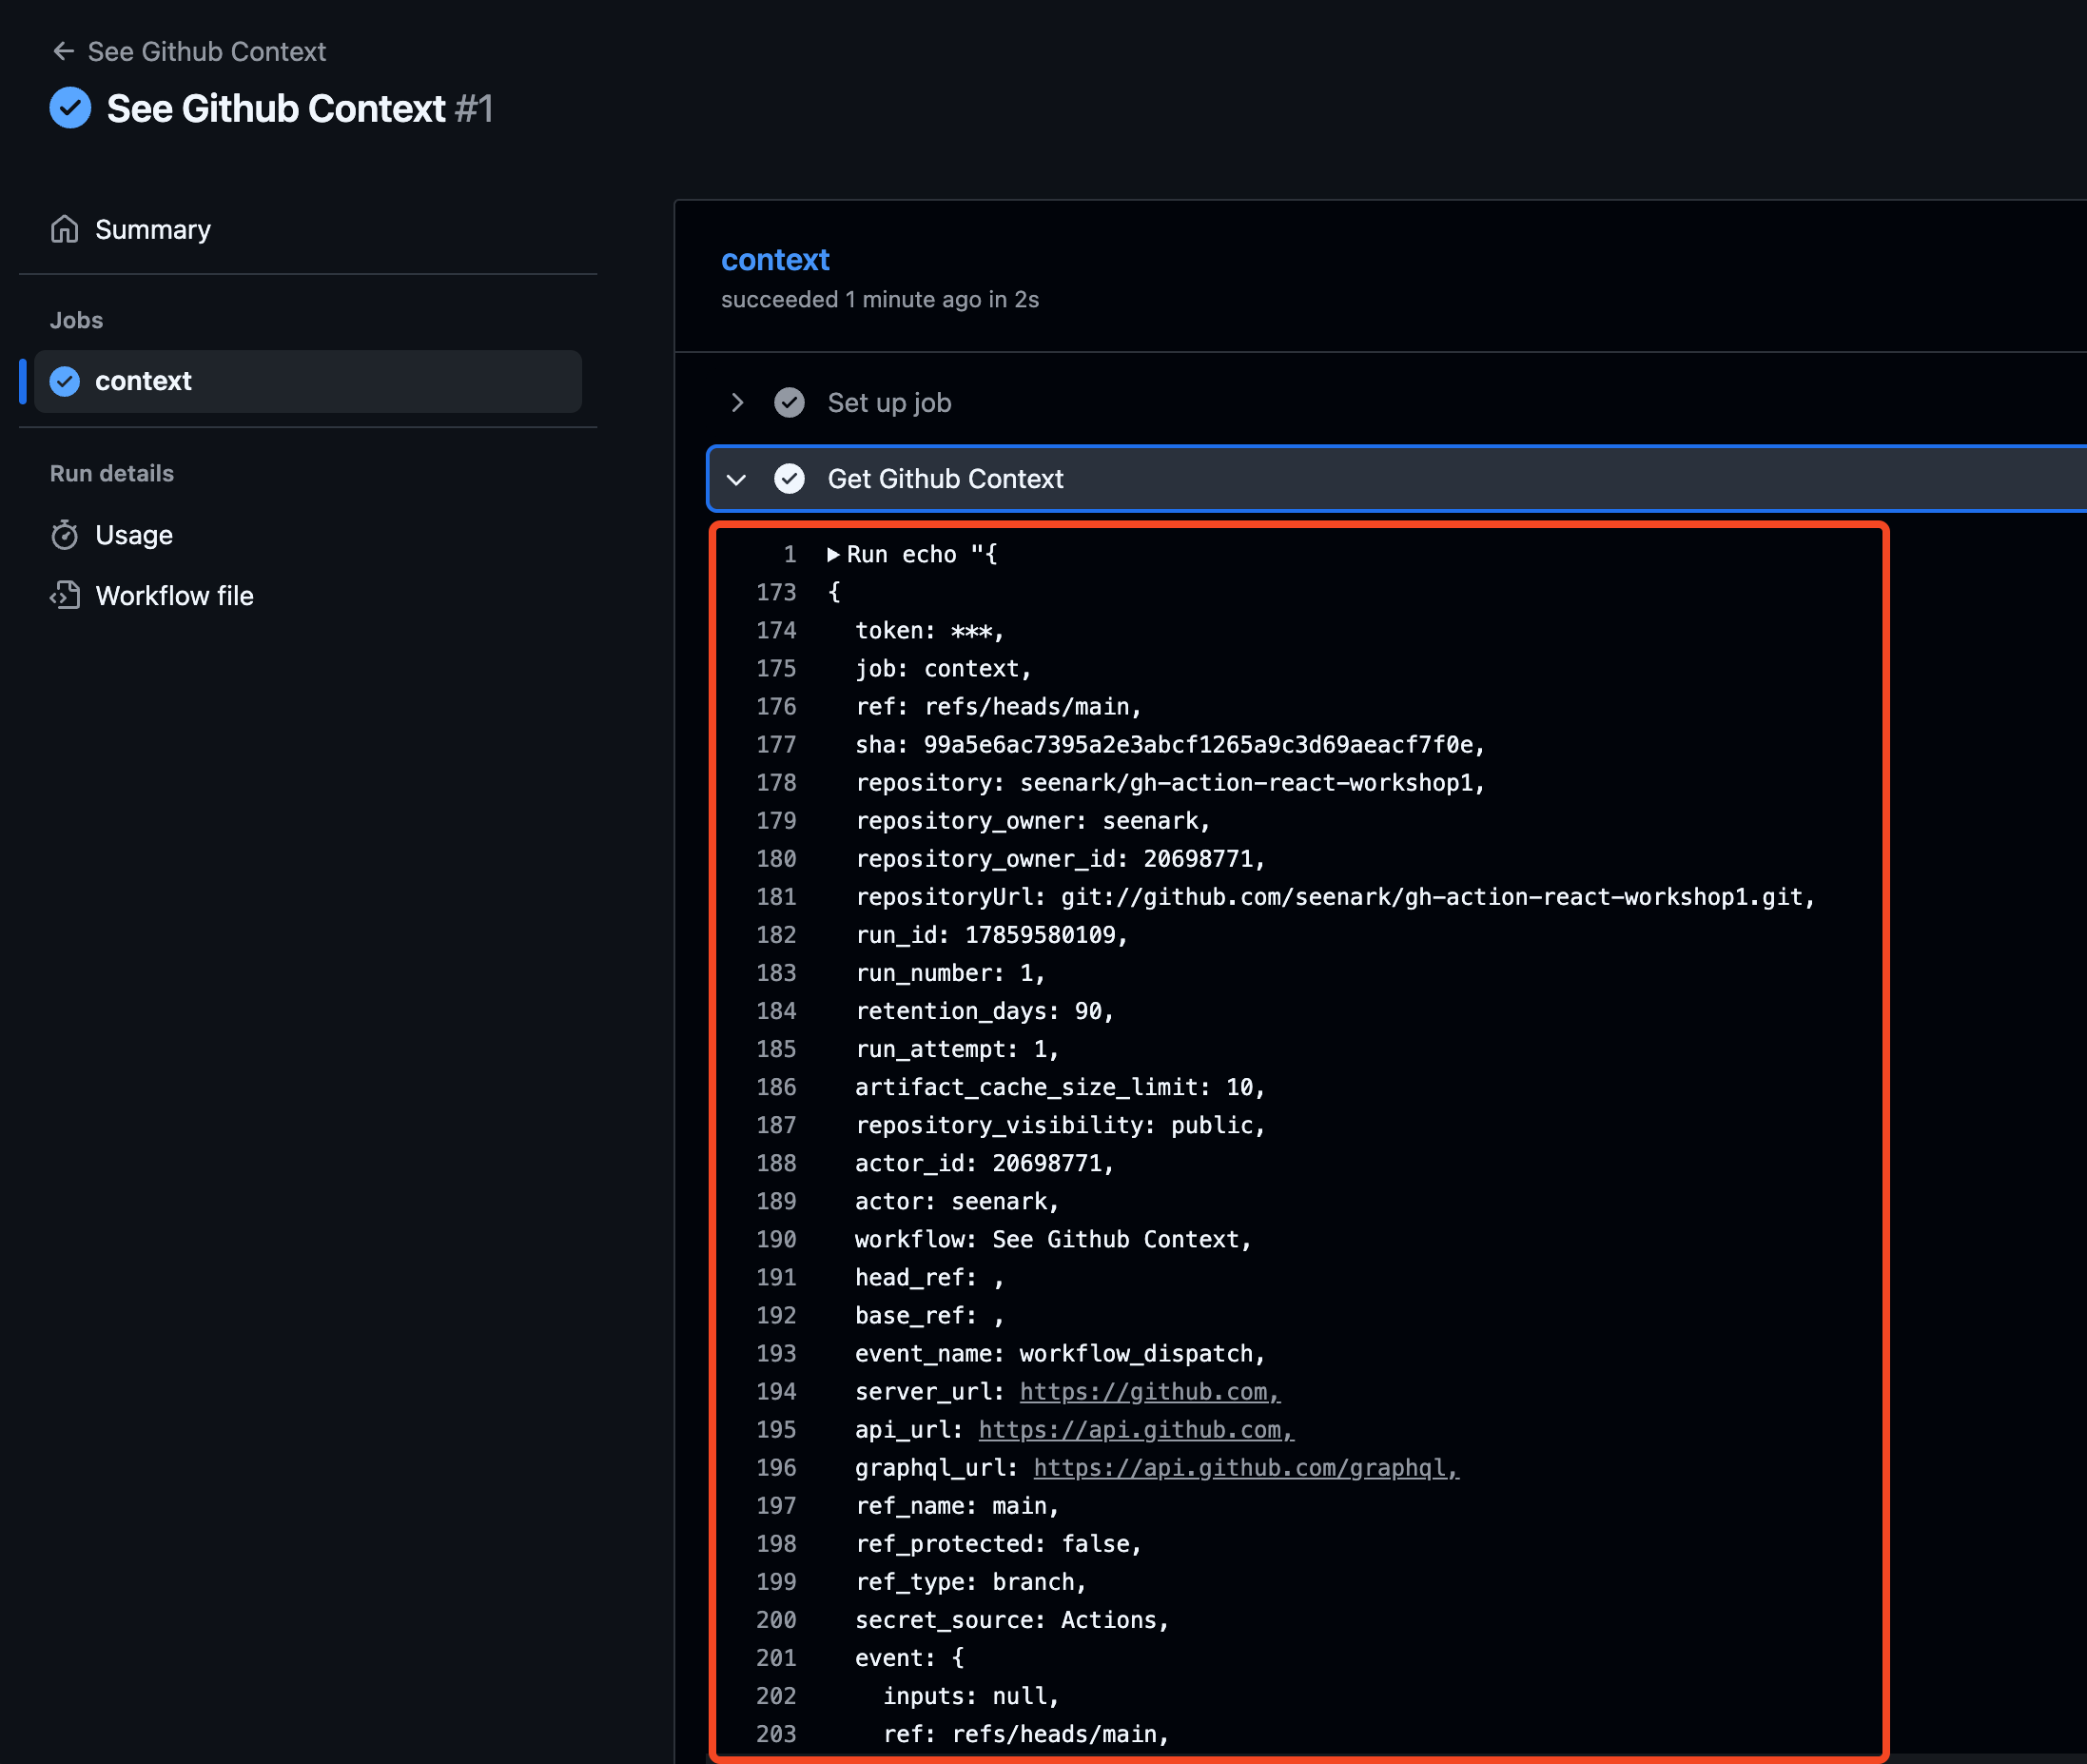Screen dimensions: 2087x1764
Task: Open the Usage run details page
Action: pos(134,535)
